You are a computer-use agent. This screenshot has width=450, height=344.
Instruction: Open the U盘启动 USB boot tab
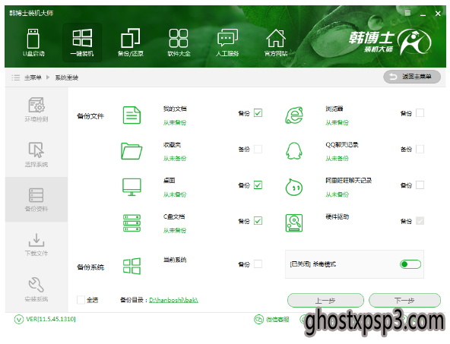33,43
